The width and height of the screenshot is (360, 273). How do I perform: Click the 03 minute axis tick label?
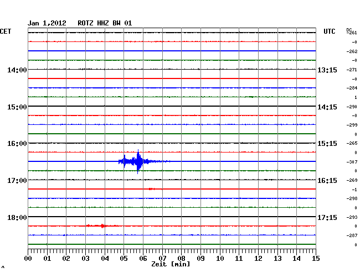[85, 258]
